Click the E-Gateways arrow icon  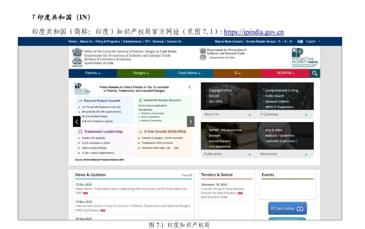click(306, 115)
